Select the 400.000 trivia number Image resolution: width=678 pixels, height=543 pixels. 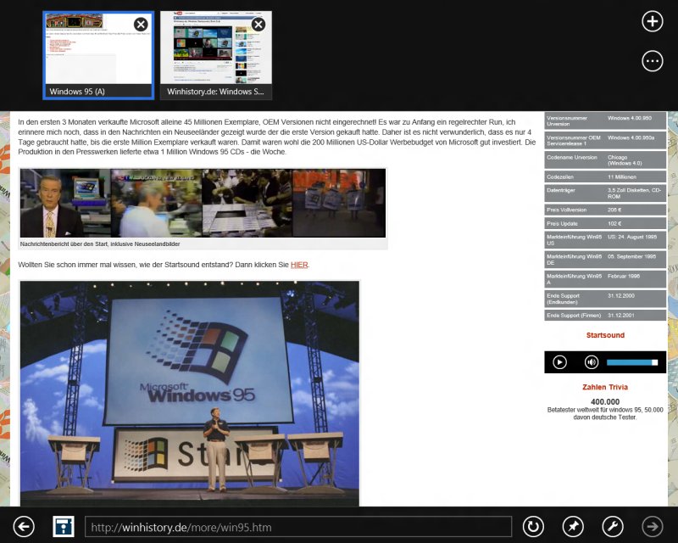pyautogui.click(x=605, y=402)
